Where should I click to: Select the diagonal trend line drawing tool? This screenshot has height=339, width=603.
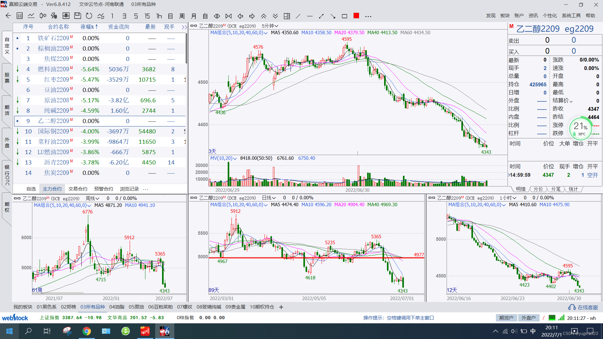pos(298,16)
